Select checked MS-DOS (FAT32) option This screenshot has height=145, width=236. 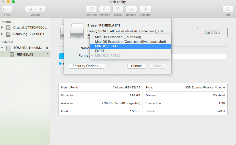pyautogui.click(x=130, y=55)
